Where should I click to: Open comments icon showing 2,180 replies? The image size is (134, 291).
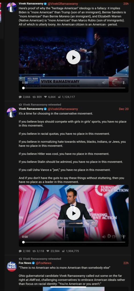(20, 251)
